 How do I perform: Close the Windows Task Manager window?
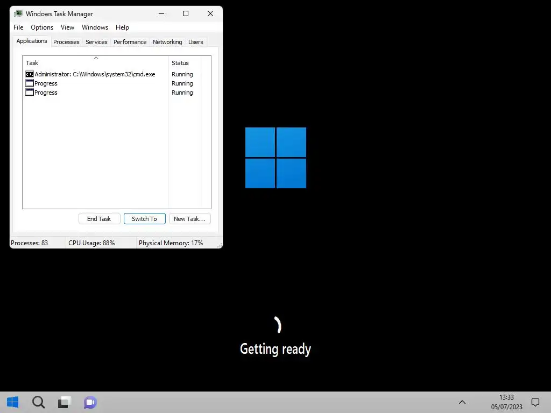[210, 13]
